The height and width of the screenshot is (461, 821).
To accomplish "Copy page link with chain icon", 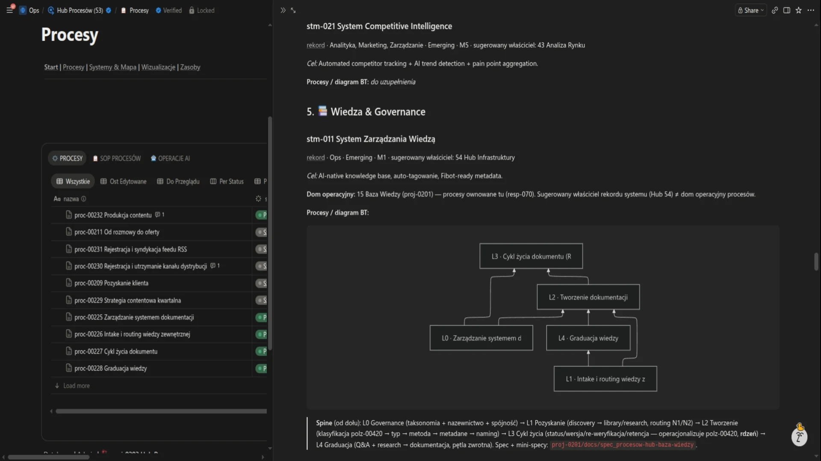I will click(x=775, y=10).
